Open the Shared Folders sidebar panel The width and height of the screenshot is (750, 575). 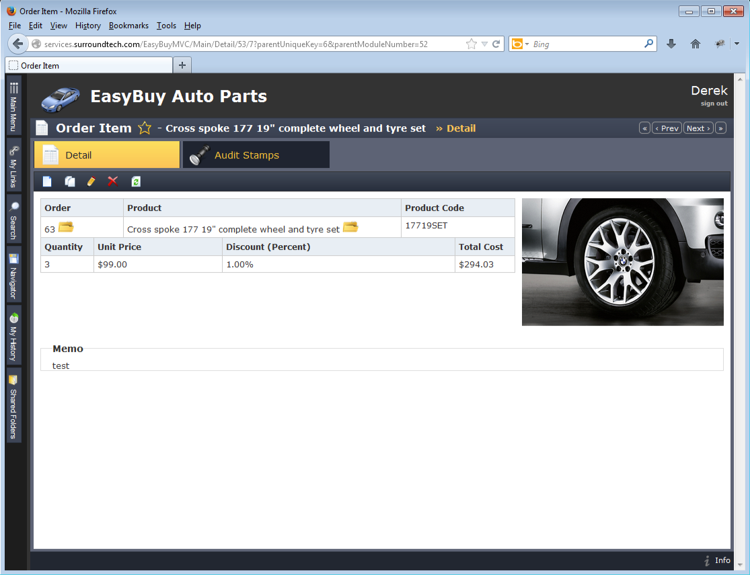pyautogui.click(x=14, y=406)
